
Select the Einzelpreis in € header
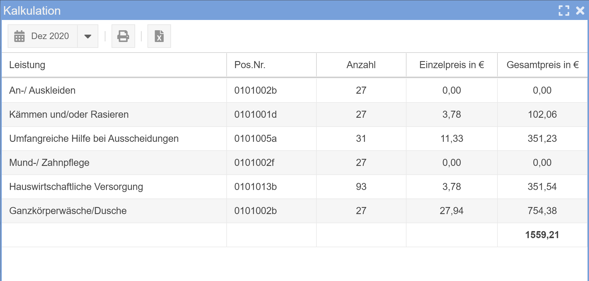(452, 65)
